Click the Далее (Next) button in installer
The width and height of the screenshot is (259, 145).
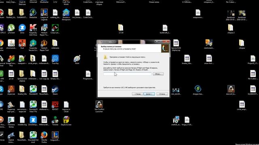[149, 94]
